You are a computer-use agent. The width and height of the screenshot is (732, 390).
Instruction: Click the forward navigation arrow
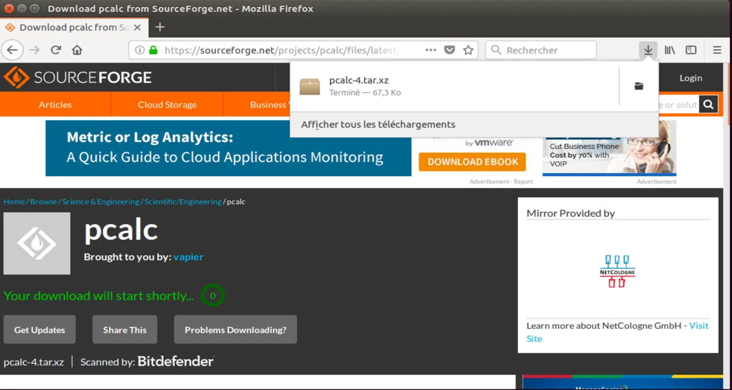(x=34, y=50)
